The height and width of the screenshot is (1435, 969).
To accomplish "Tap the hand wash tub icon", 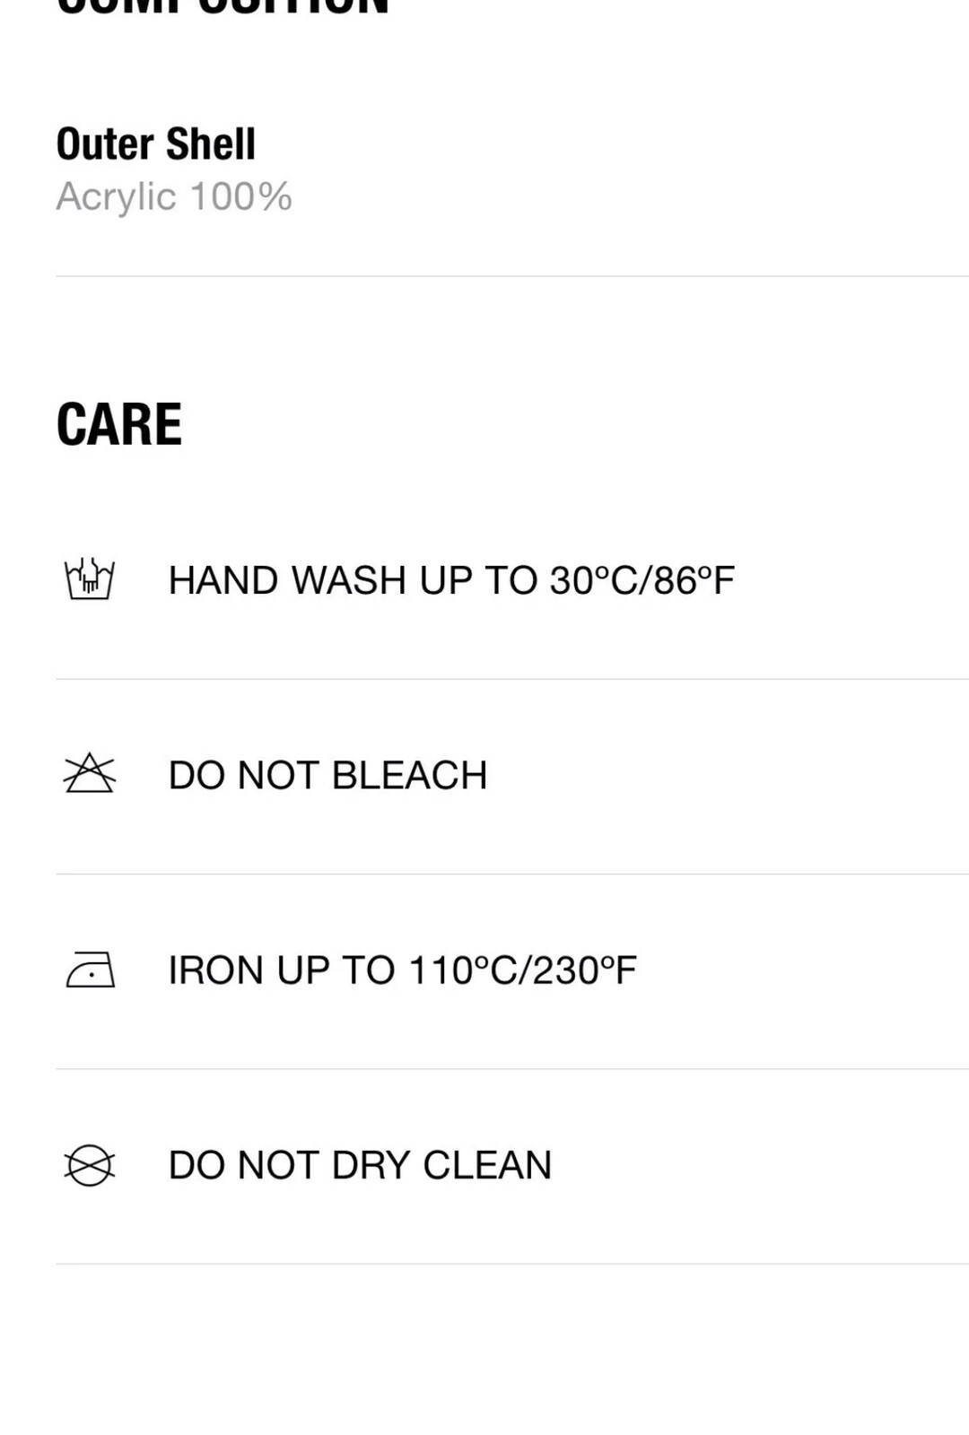I will tap(90, 579).
